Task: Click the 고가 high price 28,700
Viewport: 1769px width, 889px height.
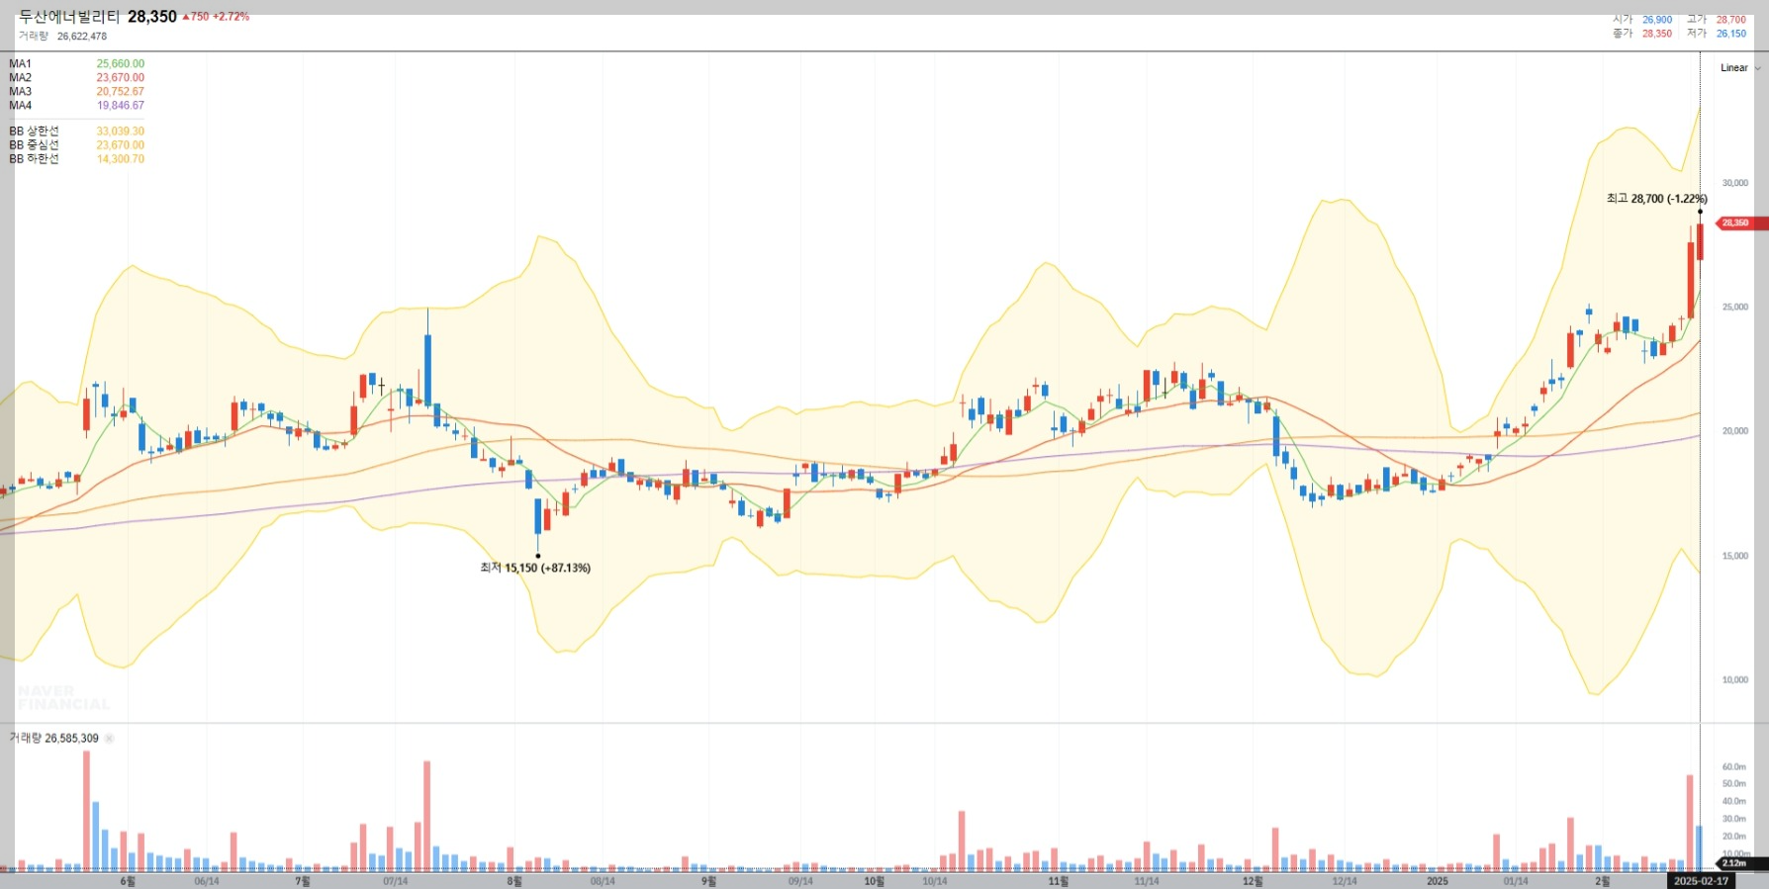Action: 1730,20
